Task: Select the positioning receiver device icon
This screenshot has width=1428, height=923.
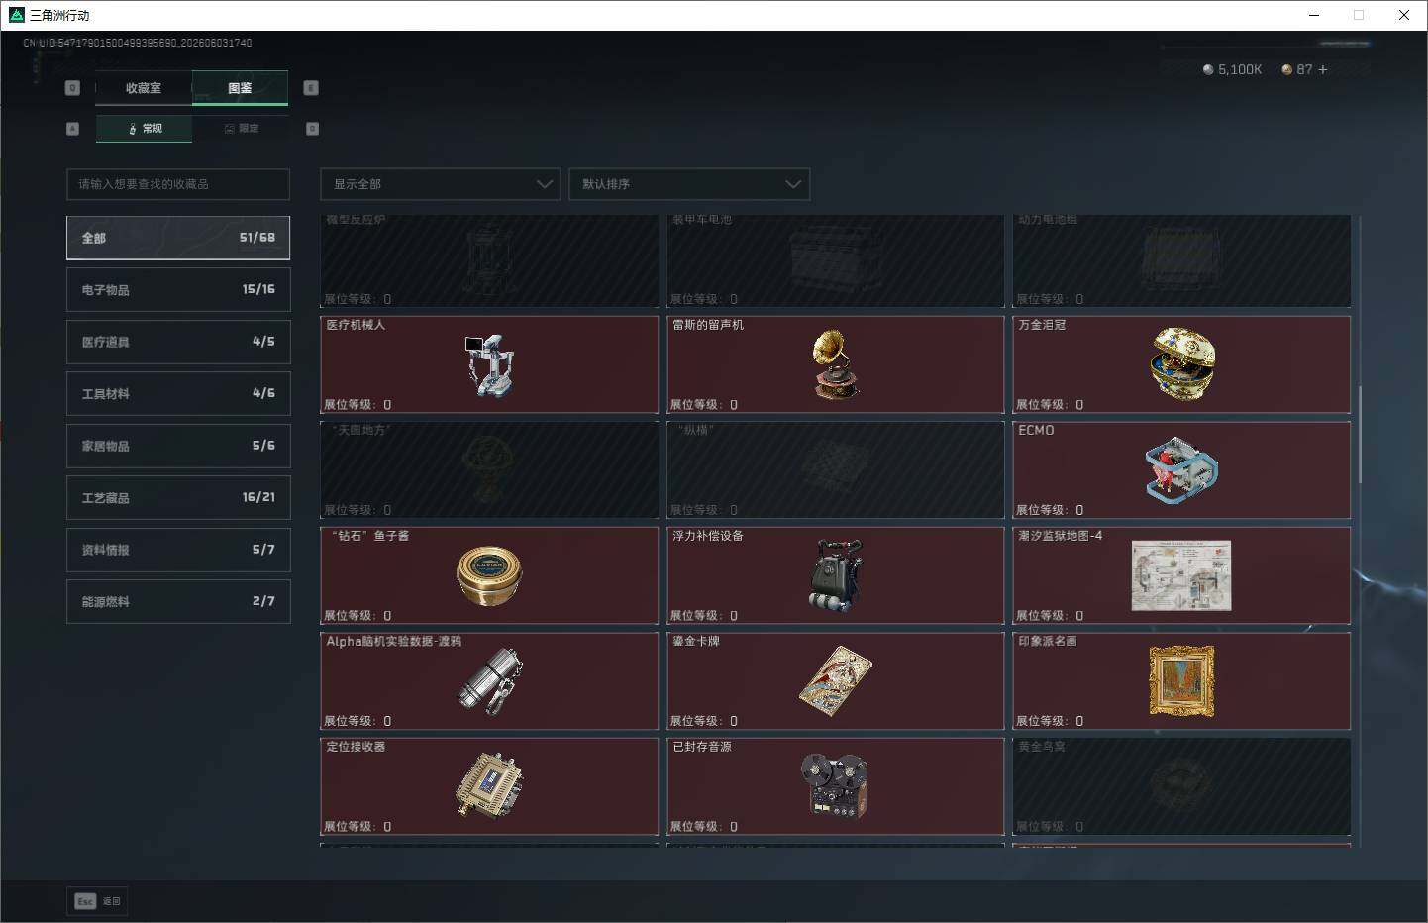Action: [489, 786]
